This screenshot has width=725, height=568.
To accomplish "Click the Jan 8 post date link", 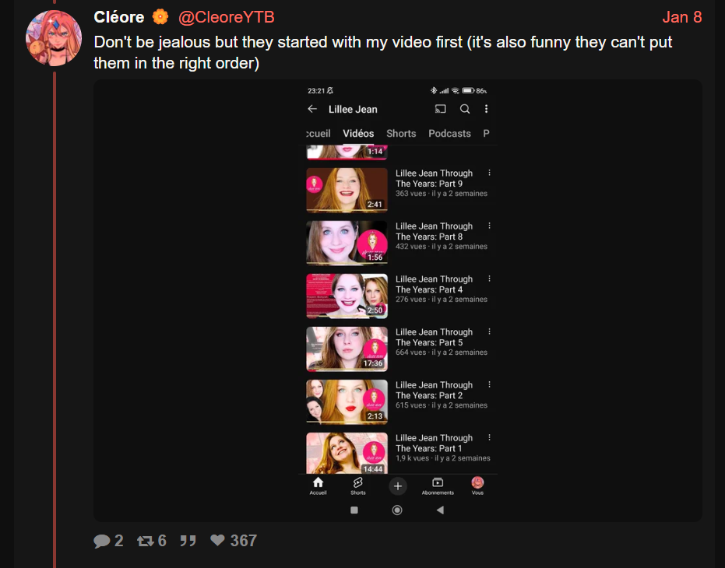I will [x=682, y=17].
